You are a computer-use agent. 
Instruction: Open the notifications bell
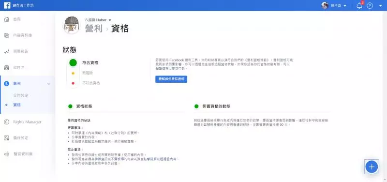(x=359, y=6)
